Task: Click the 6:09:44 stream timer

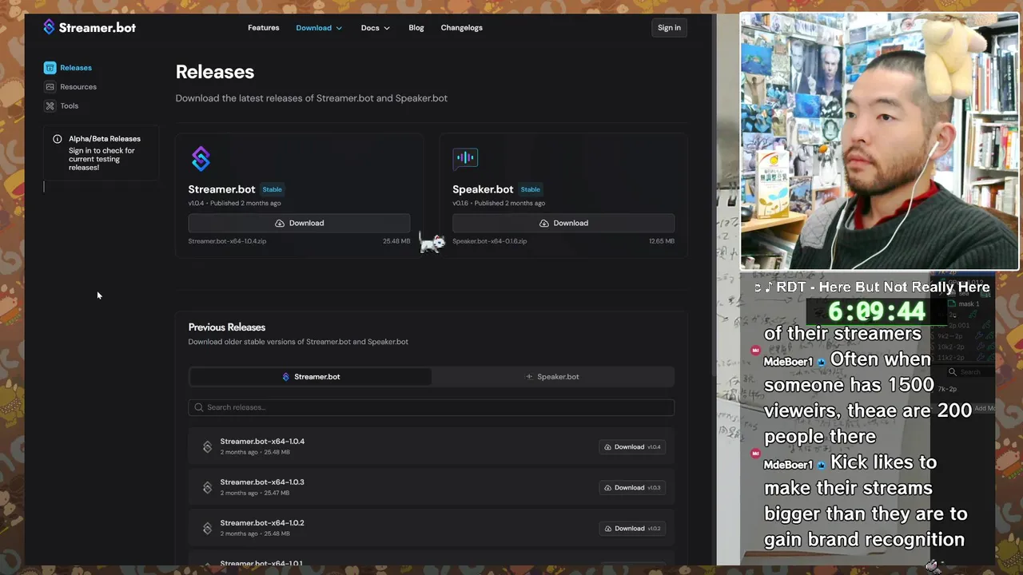Action: (x=877, y=311)
